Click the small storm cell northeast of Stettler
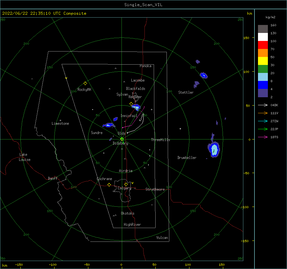This screenshot has height=269, width=287. coord(203,75)
